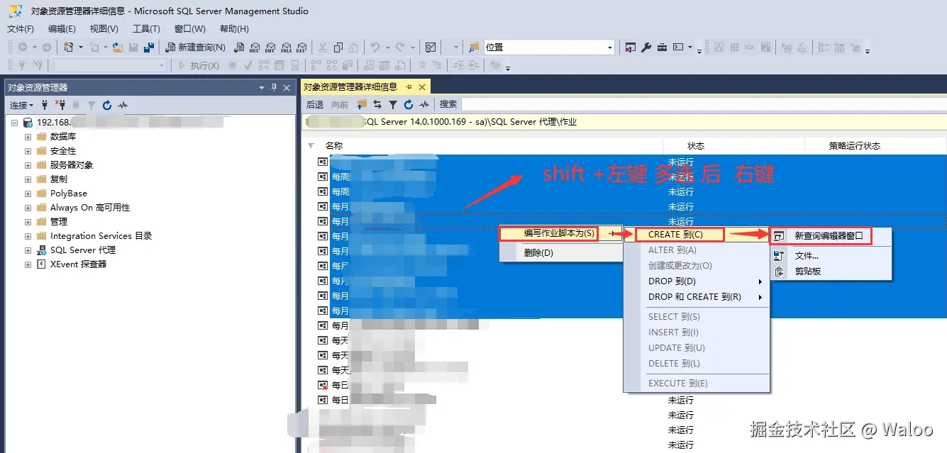
Task: Click the Database Engine Query icon
Action: click(239, 47)
